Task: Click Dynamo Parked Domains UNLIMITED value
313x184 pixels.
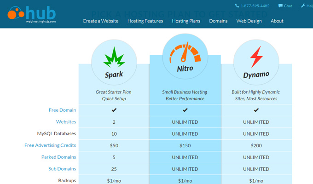Action: (x=256, y=157)
